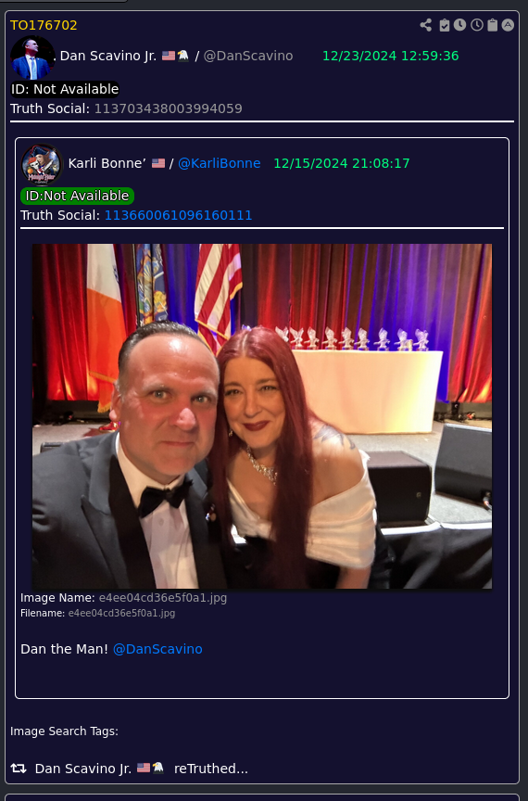Click the outlined clock icon

click(x=476, y=25)
